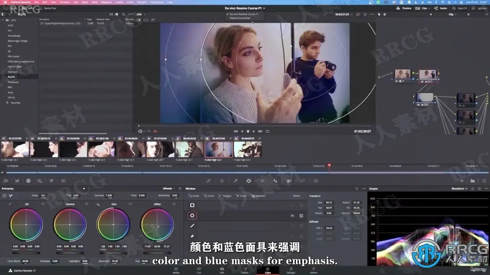Open the Color Match palette icon

point(17,181)
